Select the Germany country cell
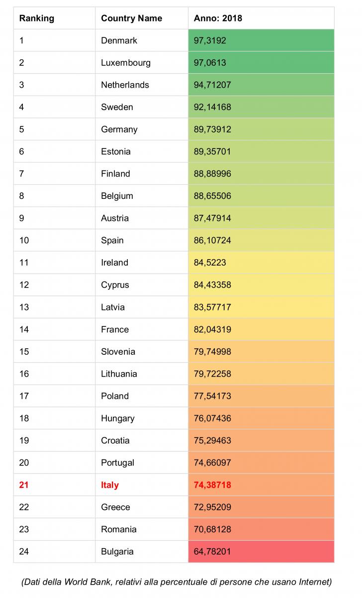This screenshot has width=362, height=598. (142, 129)
